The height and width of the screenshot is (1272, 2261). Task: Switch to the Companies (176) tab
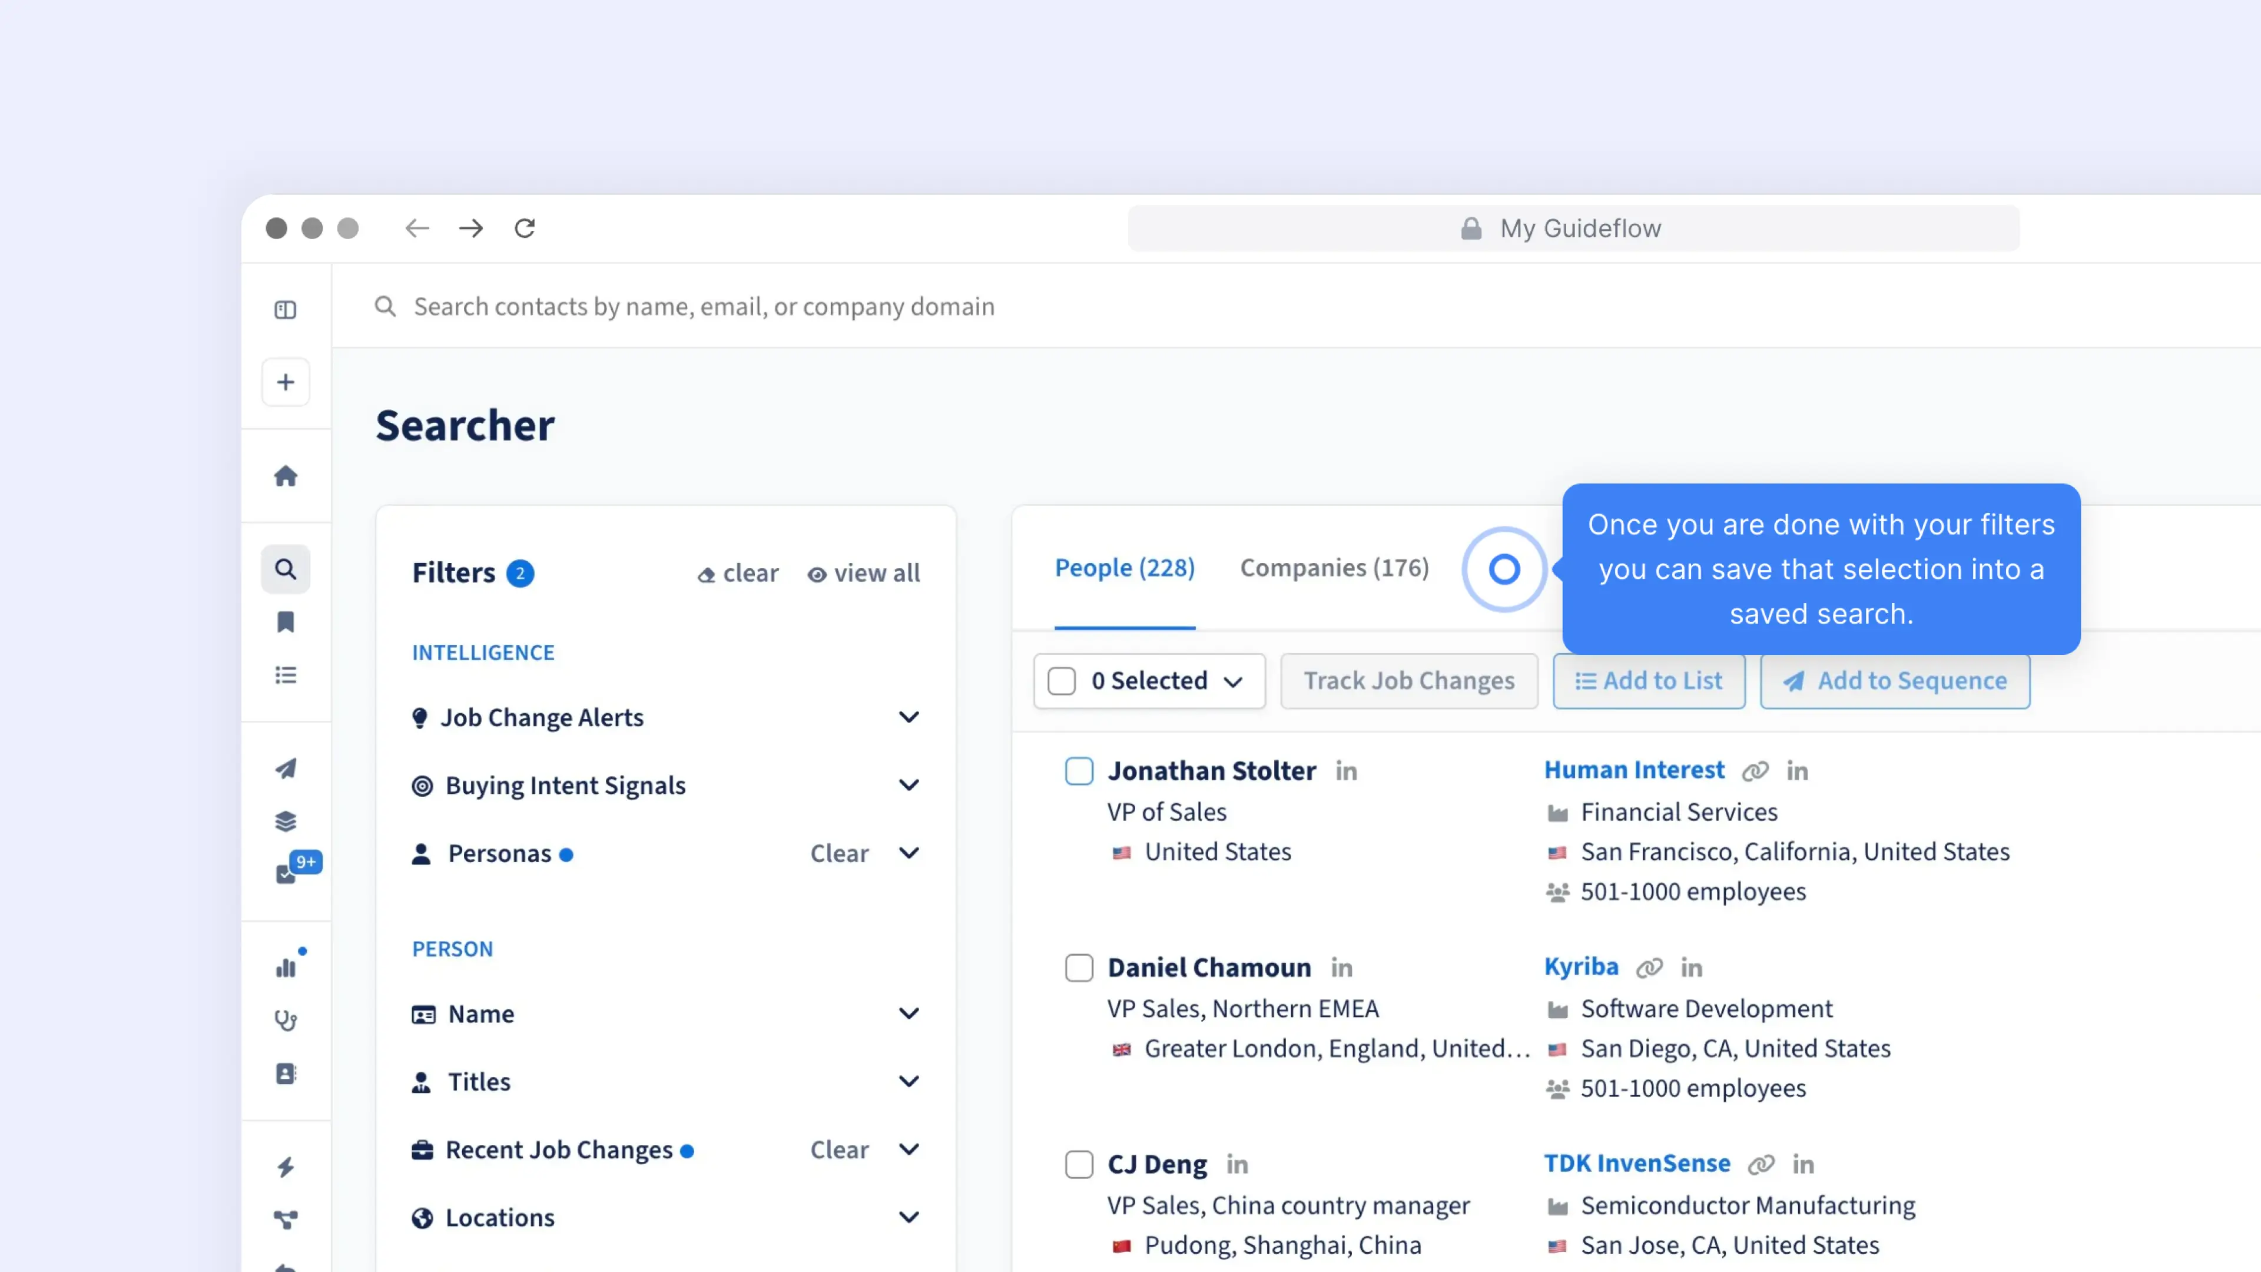1334,567
